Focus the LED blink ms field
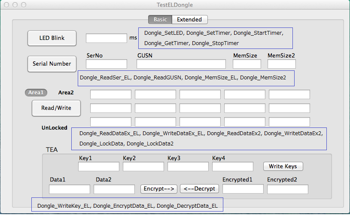This screenshot has width=350, height=215. [x=107, y=38]
